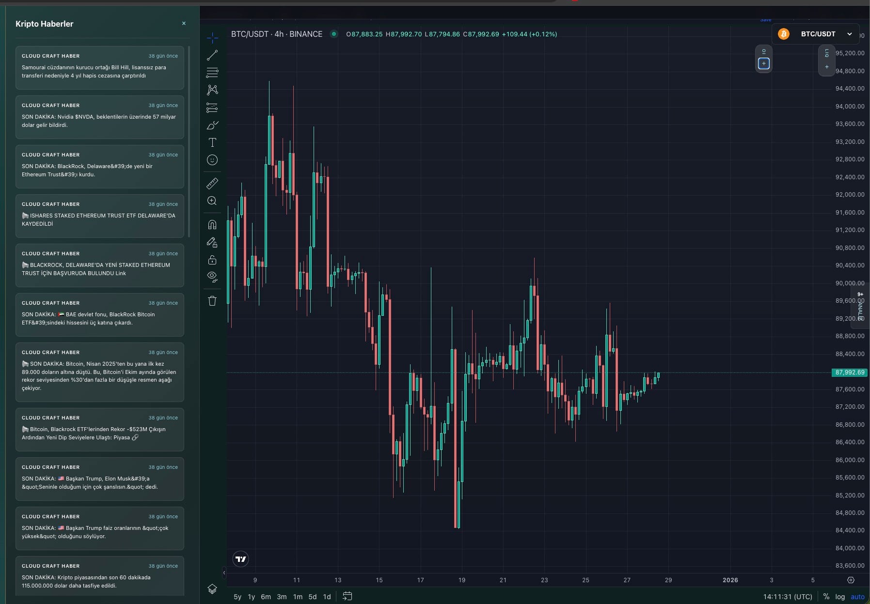Screen dimensions: 870x604
Task: Select the ruler measure tool
Action: (x=212, y=184)
